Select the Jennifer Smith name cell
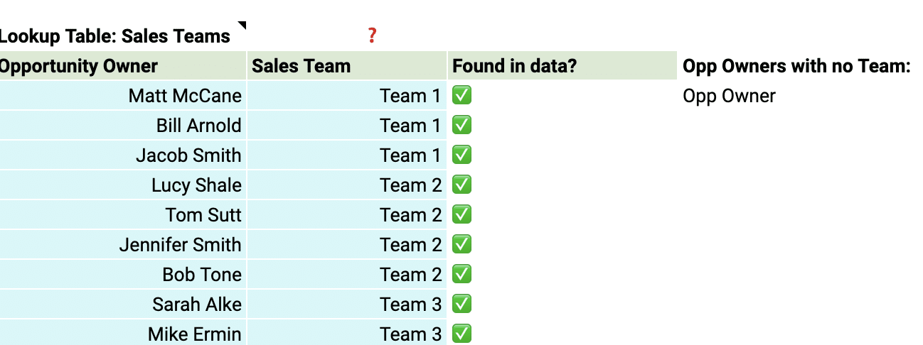 (x=180, y=245)
